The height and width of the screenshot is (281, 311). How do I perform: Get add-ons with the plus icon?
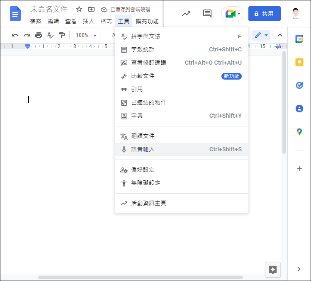pyautogui.click(x=299, y=169)
